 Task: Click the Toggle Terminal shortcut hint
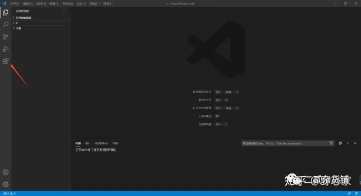[213, 124]
